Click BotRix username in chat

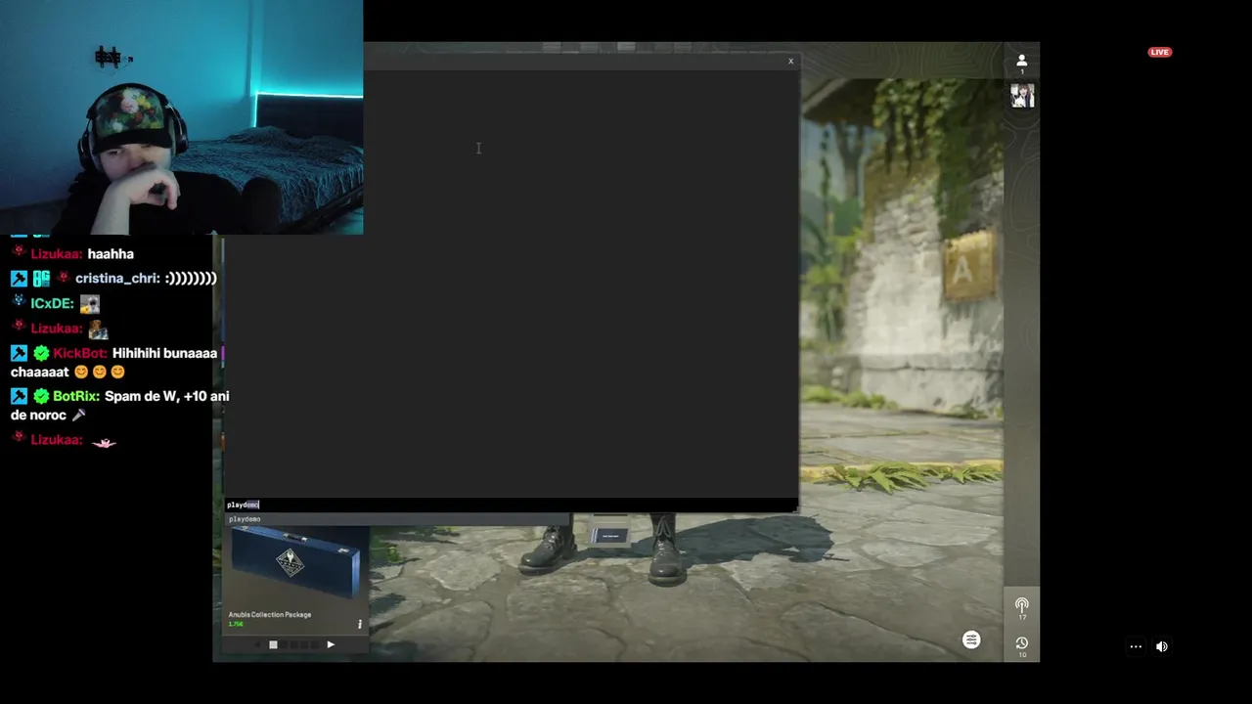75,396
